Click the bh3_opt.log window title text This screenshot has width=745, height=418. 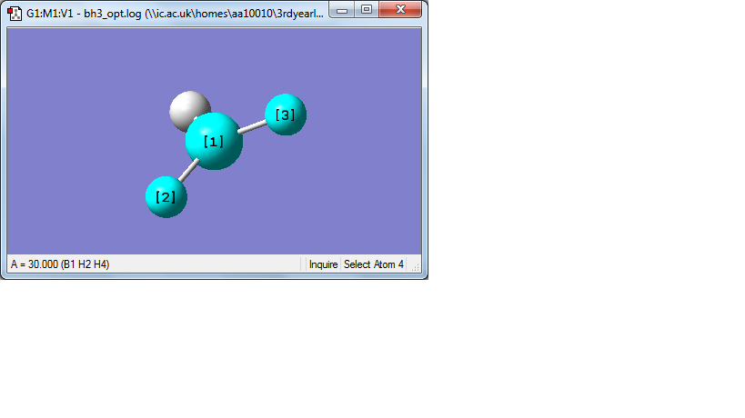pos(175,14)
